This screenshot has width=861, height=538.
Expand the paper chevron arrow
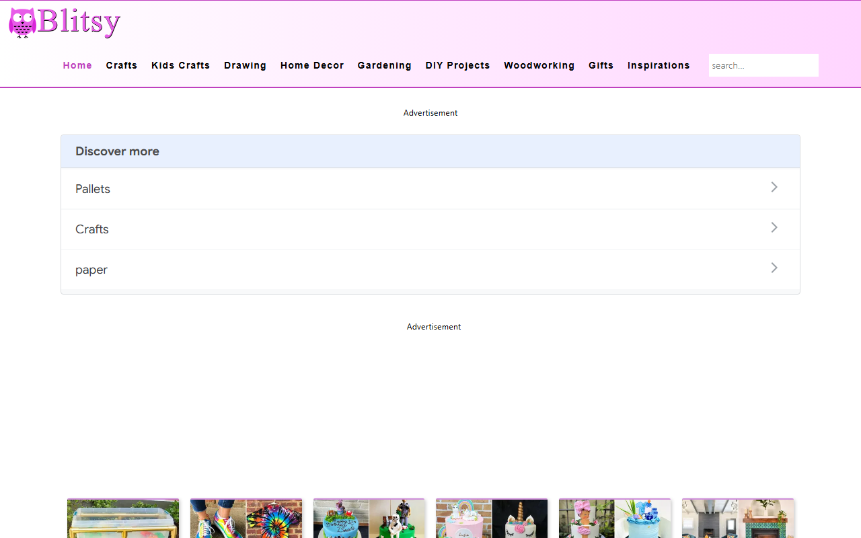pyautogui.click(x=774, y=268)
